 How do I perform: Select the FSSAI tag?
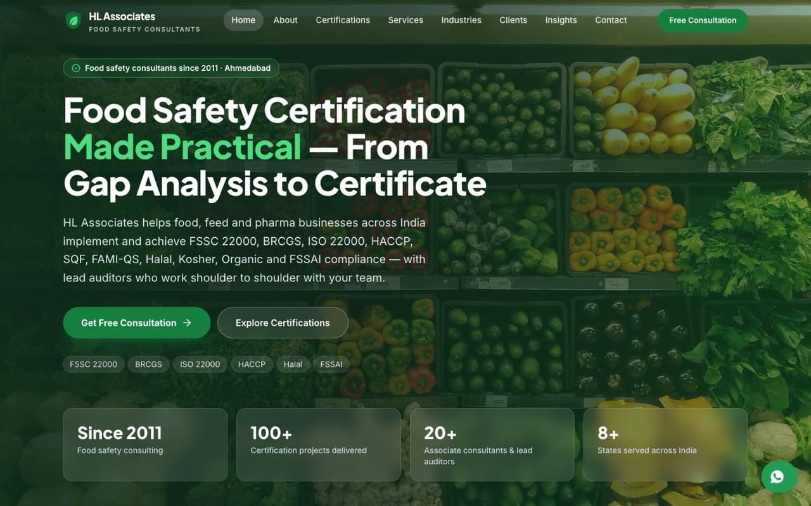[x=331, y=364]
